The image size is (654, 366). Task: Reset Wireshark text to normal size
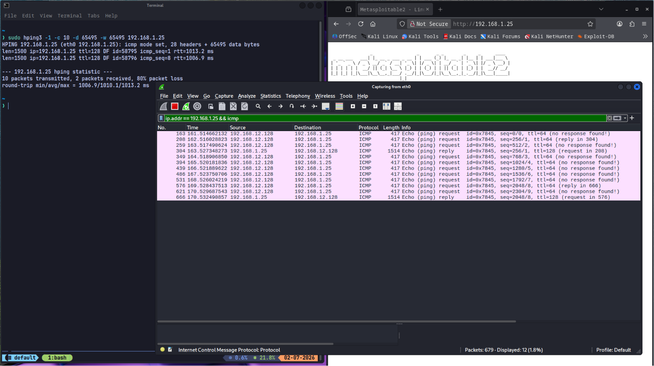375,106
